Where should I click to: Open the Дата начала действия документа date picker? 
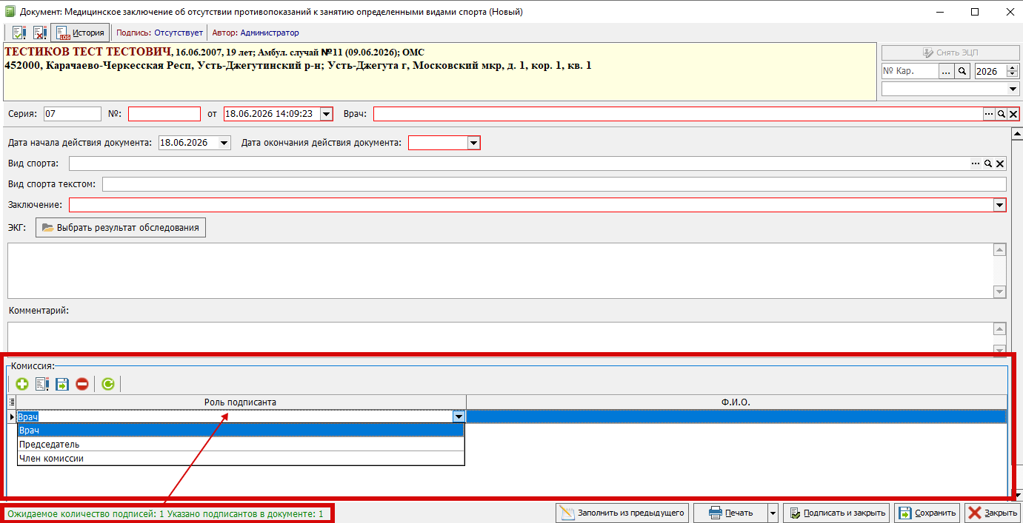click(x=225, y=143)
